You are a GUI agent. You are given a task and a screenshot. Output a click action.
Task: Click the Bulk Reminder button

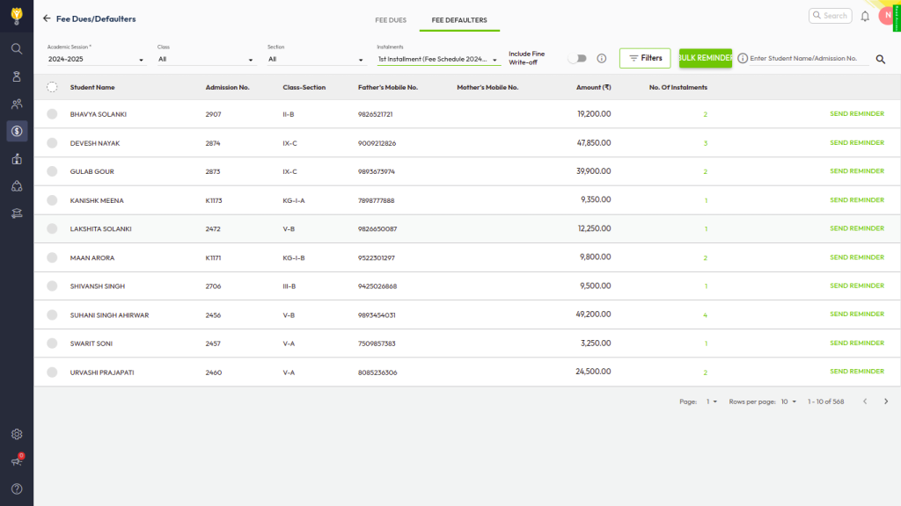[x=706, y=58]
